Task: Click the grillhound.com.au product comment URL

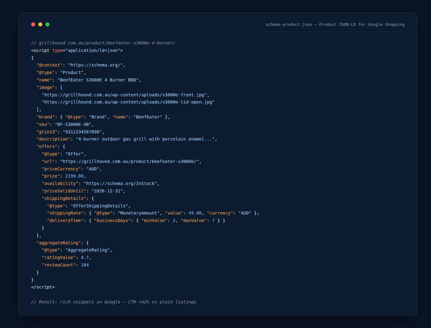Action: [x=103, y=43]
